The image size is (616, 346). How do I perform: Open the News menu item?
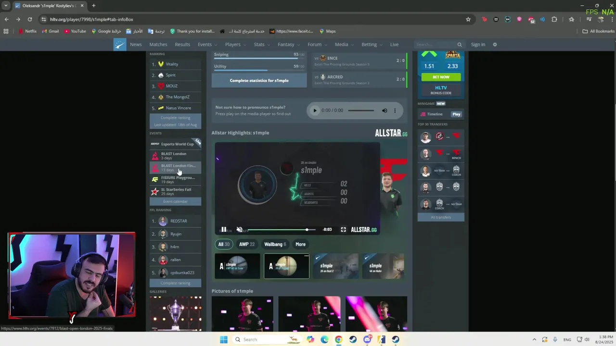pyautogui.click(x=136, y=45)
